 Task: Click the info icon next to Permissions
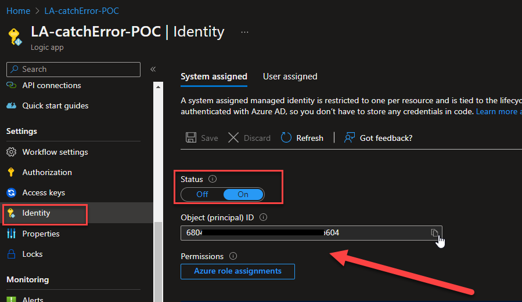[x=233, y=256]
